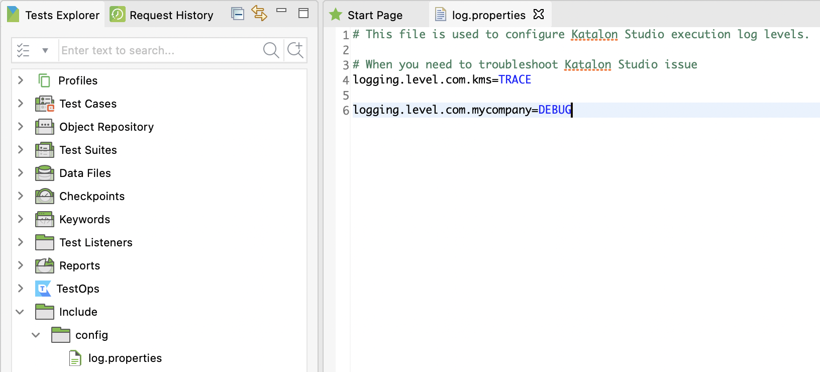
Task: Expand the Profiles tree node
Action: (x=21, y=80)
